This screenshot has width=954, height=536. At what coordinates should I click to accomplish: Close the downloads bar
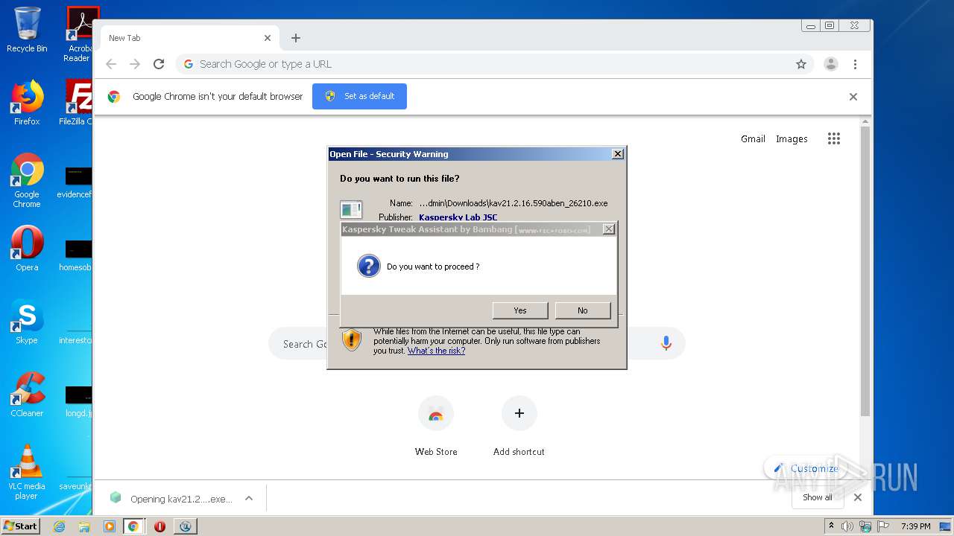(x=858, y=497)
